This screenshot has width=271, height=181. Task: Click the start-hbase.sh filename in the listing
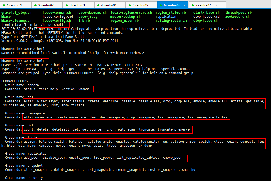coord(206,13)
